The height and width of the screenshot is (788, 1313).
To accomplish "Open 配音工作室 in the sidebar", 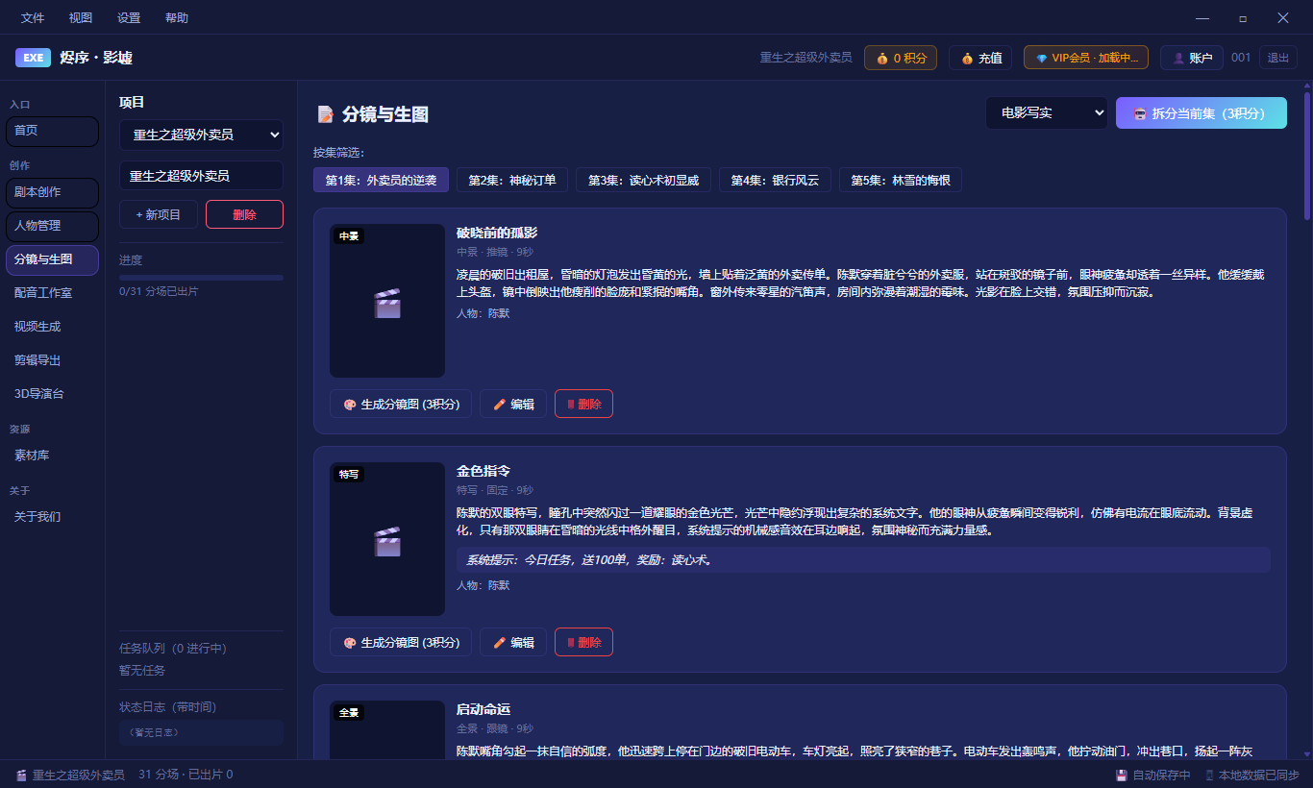I will tap(52, 293).
